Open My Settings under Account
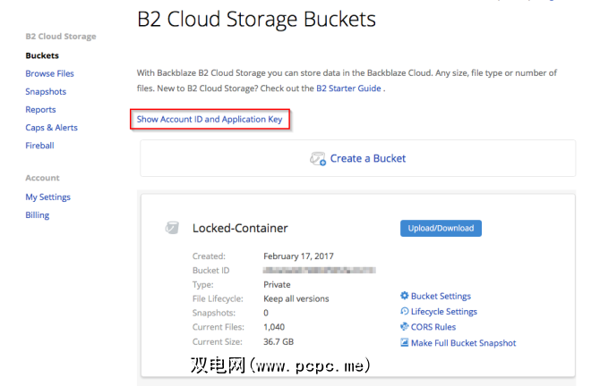The height and width of the screenshot is (386, 600). click(x=47, y=197)
